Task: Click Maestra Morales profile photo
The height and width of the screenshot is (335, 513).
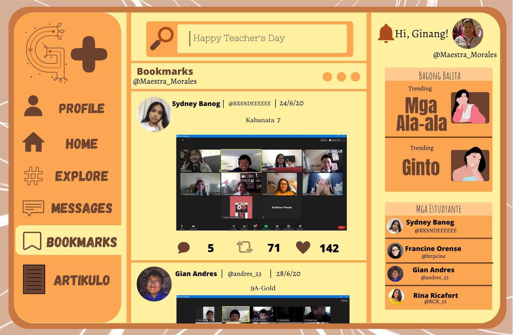Action: click(468, 34)
